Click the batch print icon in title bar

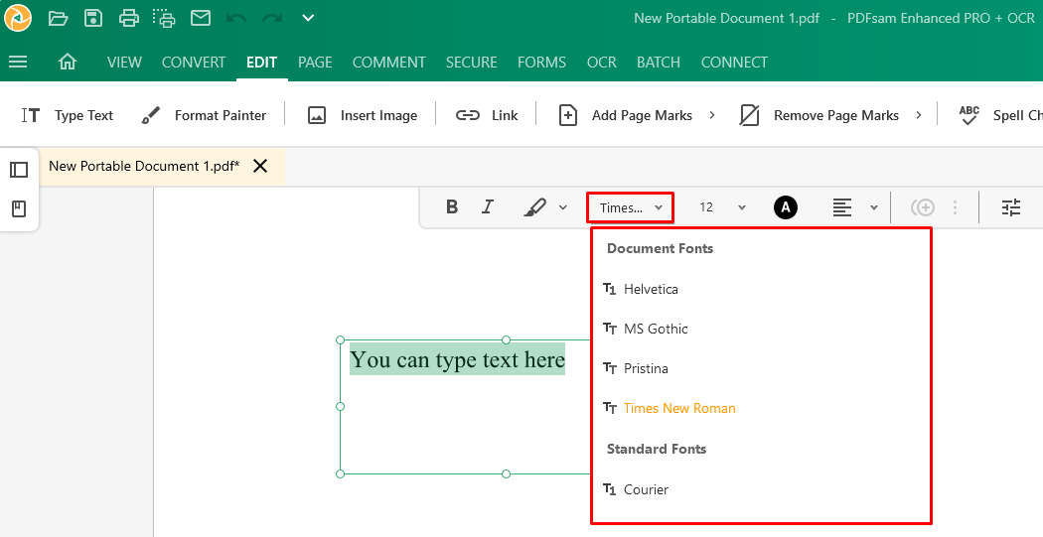point(164,18)
